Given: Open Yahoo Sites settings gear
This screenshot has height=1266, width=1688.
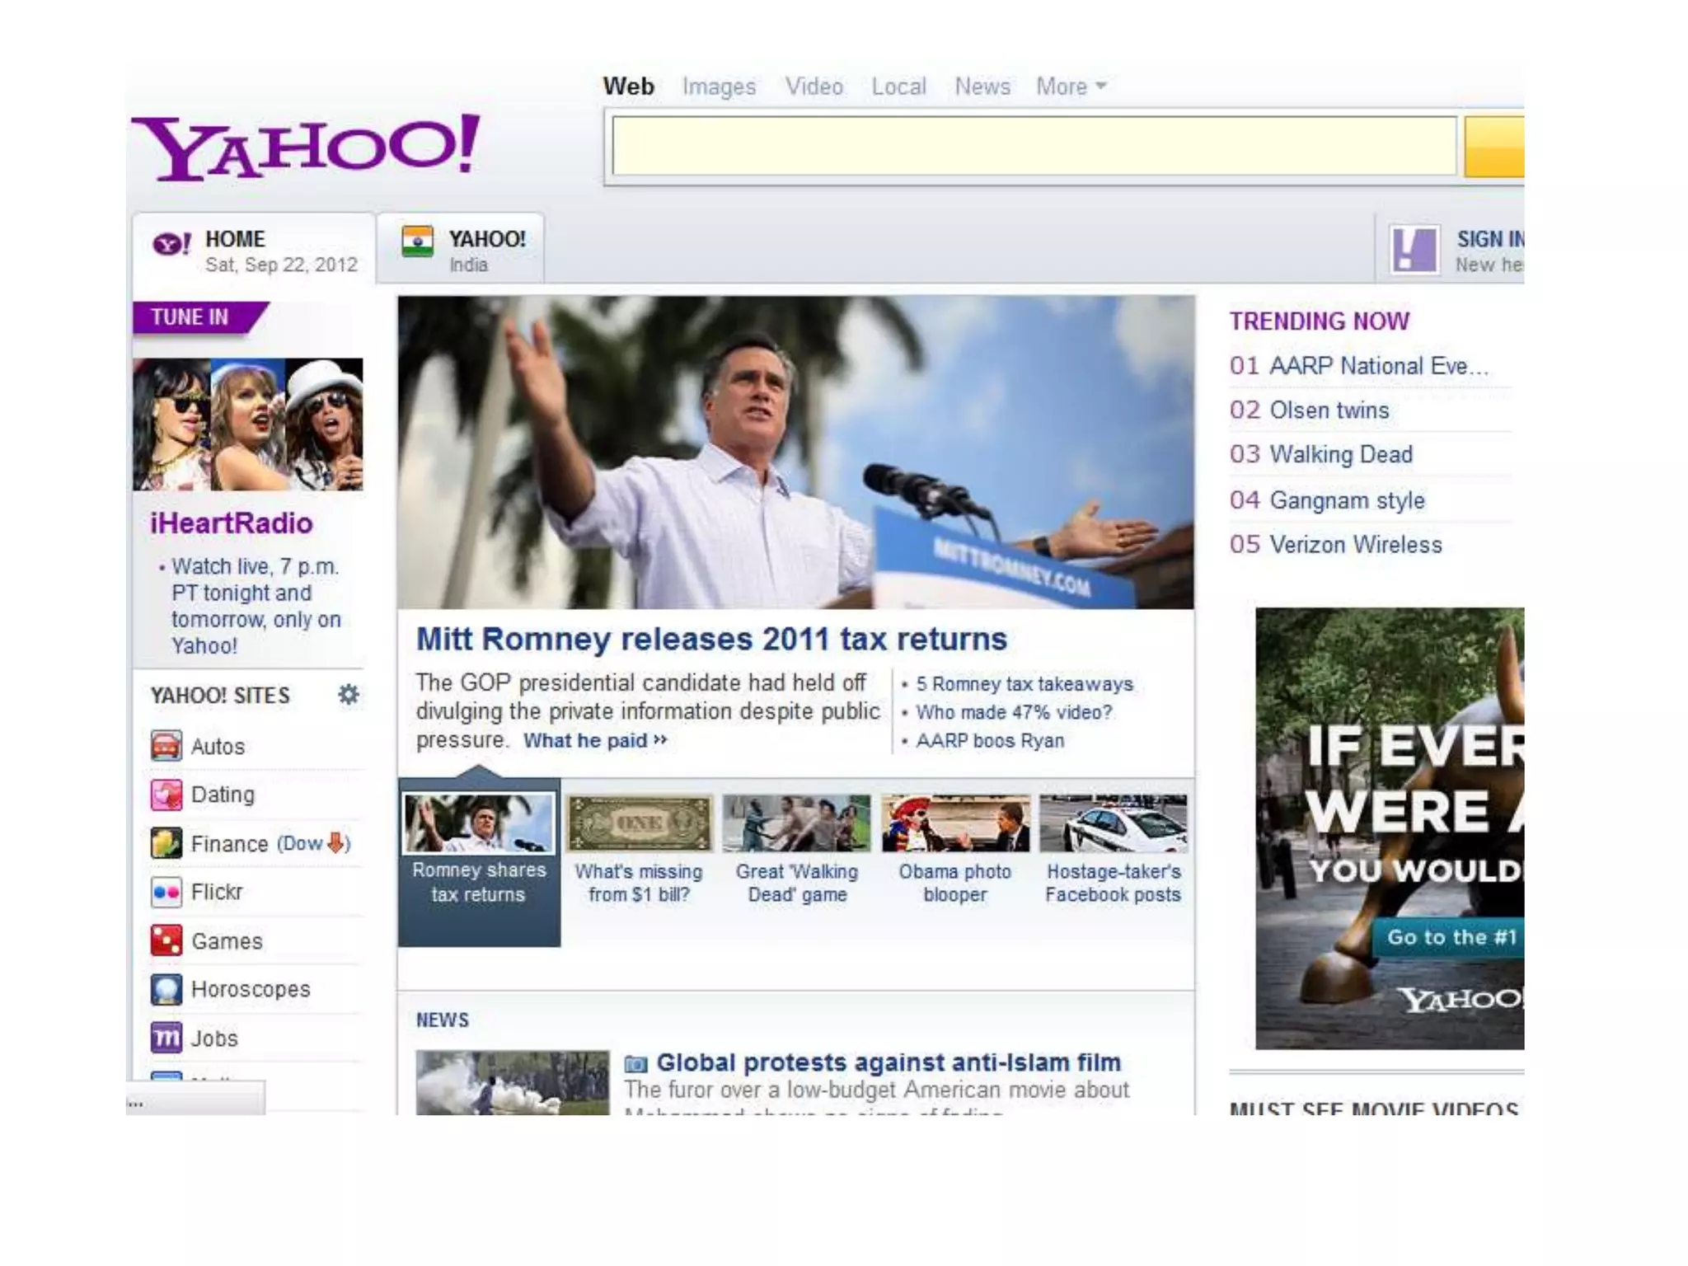Looking at the screenshot, I should (x=349, y=694).
